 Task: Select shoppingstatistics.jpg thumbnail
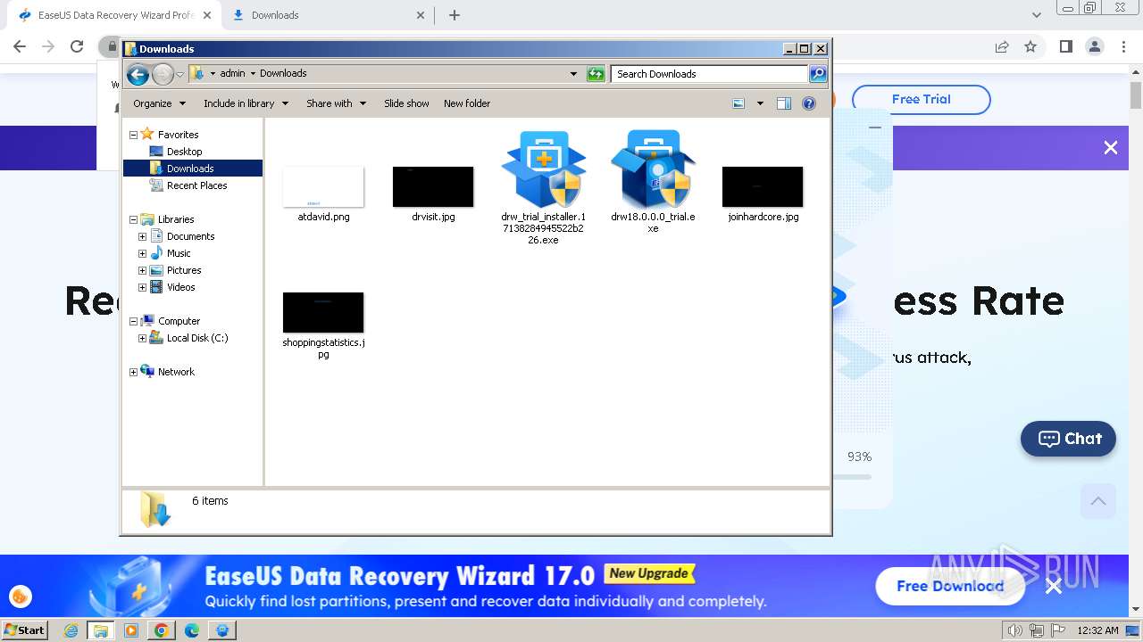click(323, 312)
